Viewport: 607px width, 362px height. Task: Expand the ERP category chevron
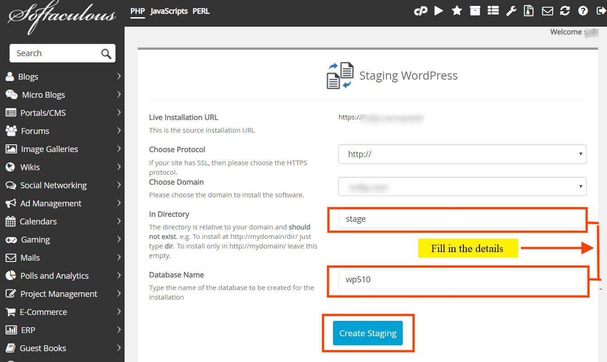click(x=119, y=330)
